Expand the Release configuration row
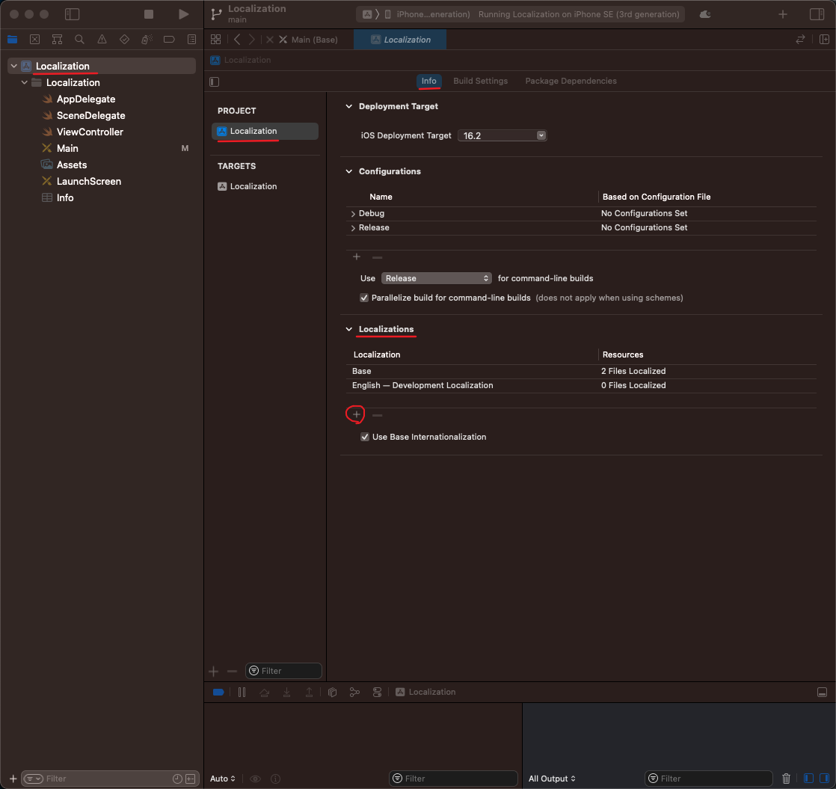Image resolution: width=836 pixels, height=789 pixels. tap(353, 228)
